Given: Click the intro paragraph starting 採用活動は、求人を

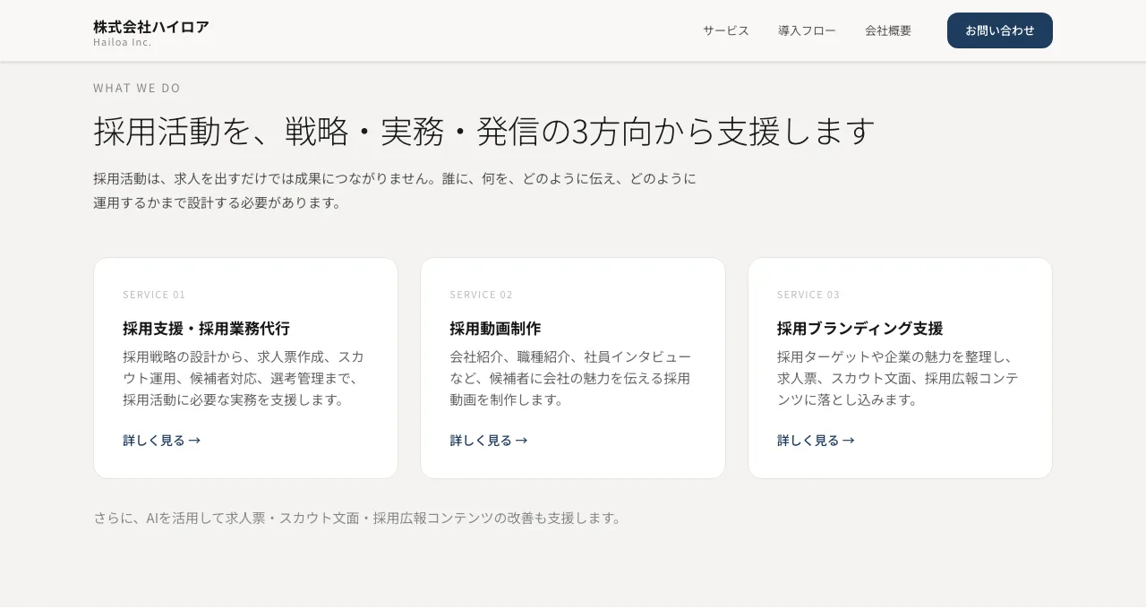Looking at the screenshot, I should point(395,190).
